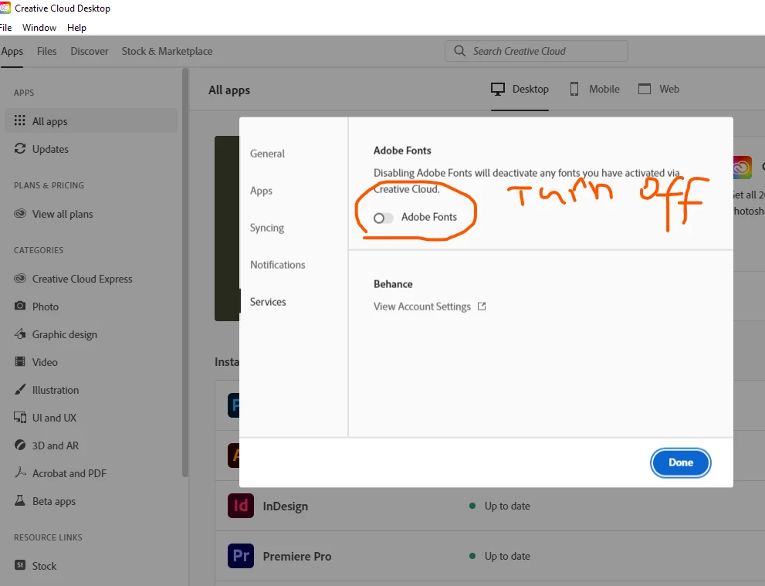This screenshot has width=765, height=586.
Task: Click the Illustration brush icon
Action: pyautogui.click(x=19, y=389)
